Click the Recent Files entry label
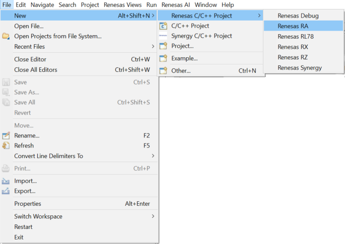The image size is (345, 244). point(30,47)
